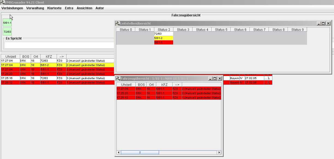The width and height of the screenshot is (334, 159).
Task: Close the Fahrzeugübersicht 5/81-1 window
Action: click(219, 79)
